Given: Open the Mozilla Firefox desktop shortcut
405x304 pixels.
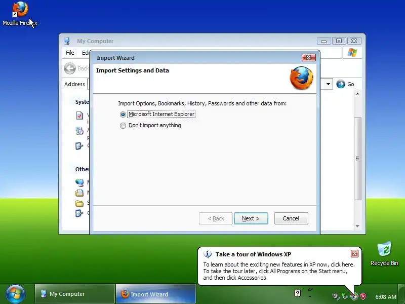Looking at the screenshot, I should click(20, 14).
